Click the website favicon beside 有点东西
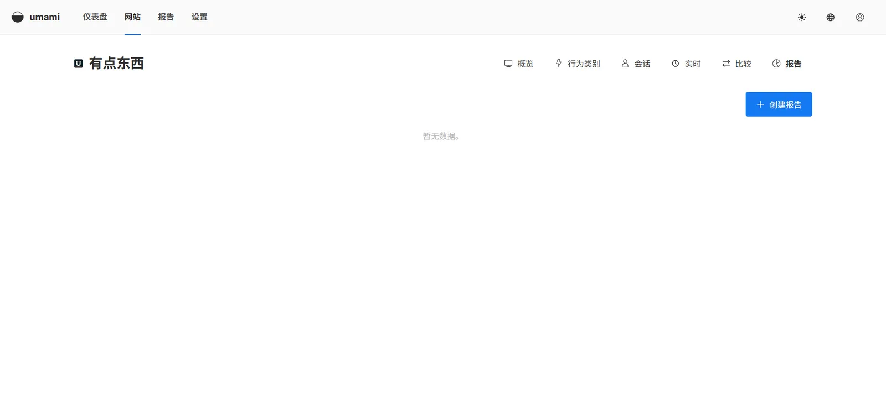Viewport: 886px width, 403px height. tap(79, 64)
